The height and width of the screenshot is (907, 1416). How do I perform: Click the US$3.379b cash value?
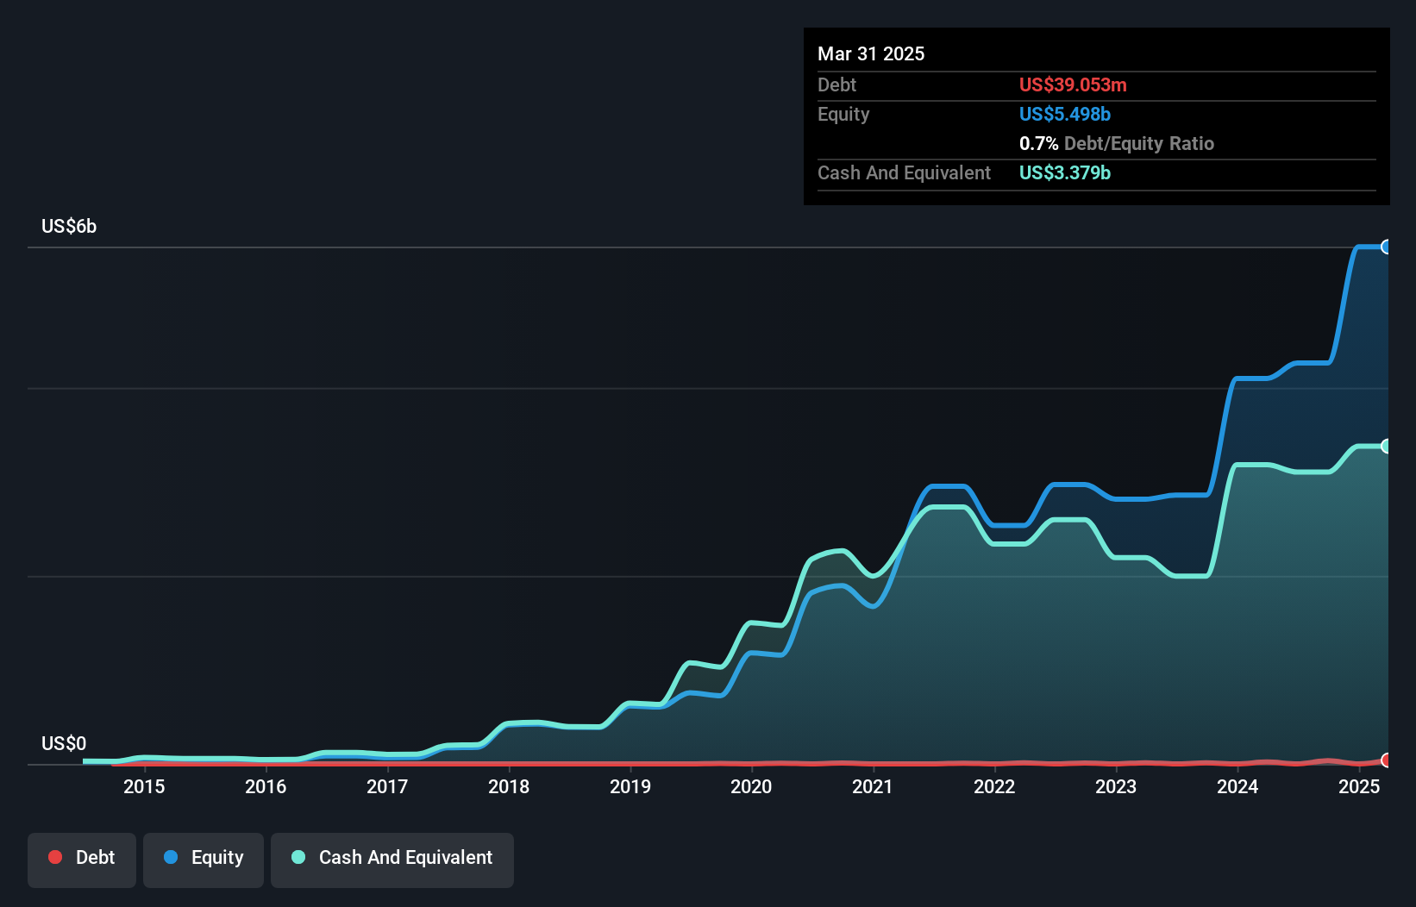1065,172
